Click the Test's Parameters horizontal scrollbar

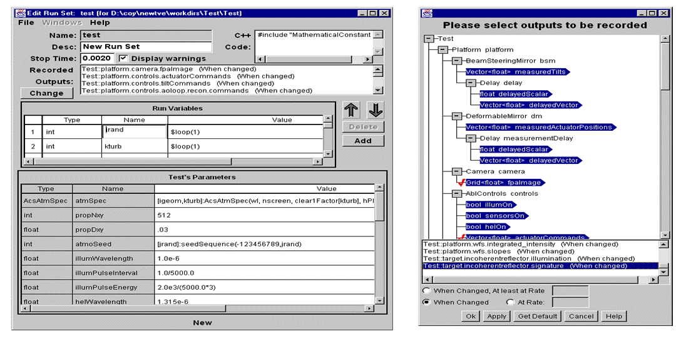pyautogui.click(x=198, y=308)
